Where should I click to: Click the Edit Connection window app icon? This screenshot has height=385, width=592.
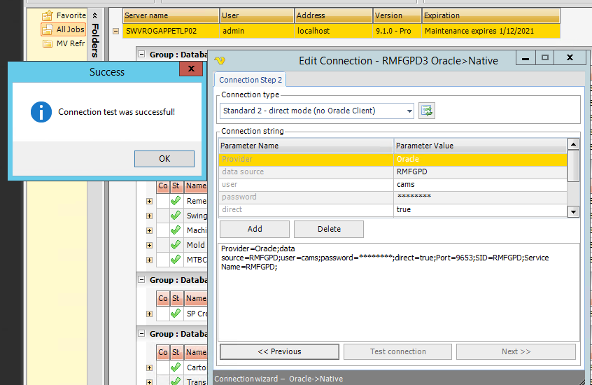(221, 60)
